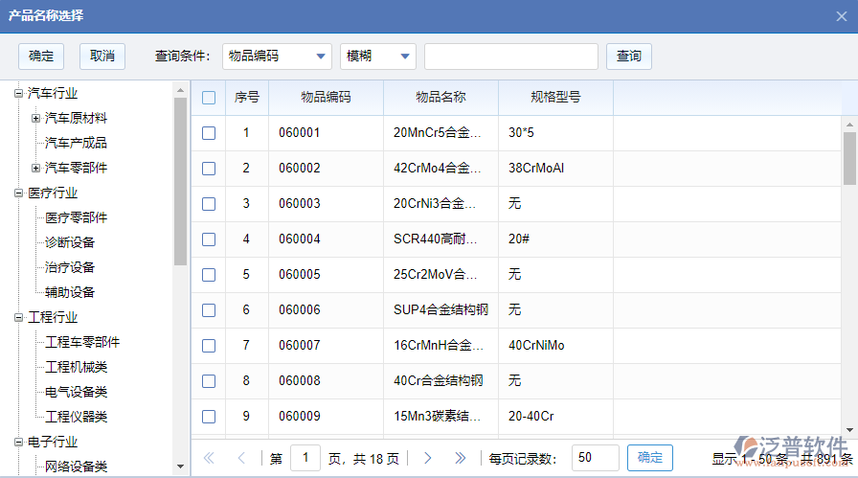Focus the query text input field
Image resolution: width=858 pixels, height=478 pixels.
tap(511, 57)
